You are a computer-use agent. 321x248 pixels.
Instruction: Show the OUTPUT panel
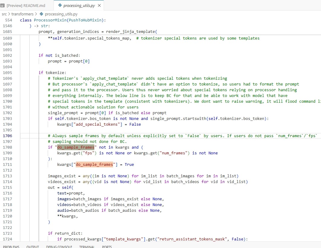point(33,246)
